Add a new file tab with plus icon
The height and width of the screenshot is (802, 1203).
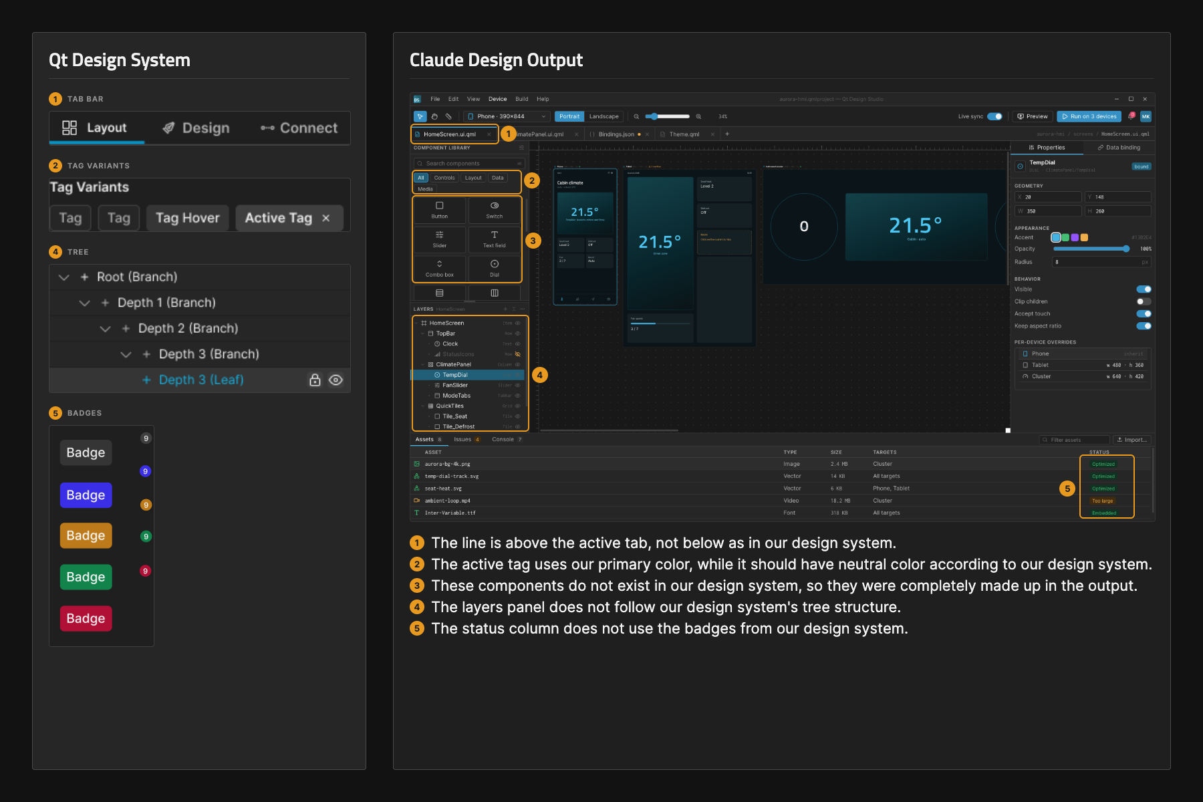click(x=727, y=134)
